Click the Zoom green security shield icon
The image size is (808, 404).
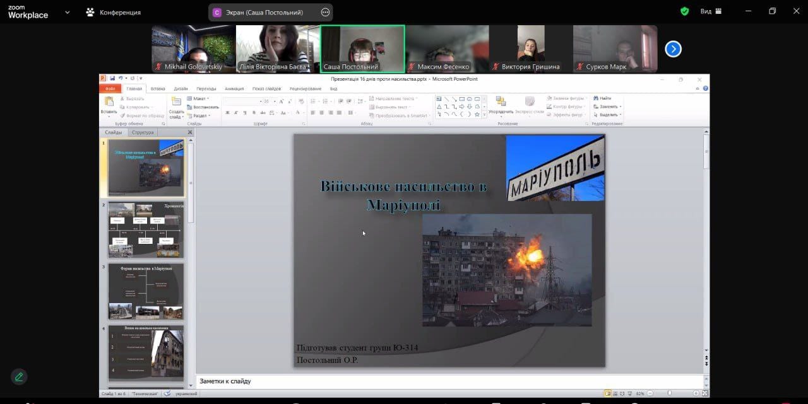[x=684, y=11]
